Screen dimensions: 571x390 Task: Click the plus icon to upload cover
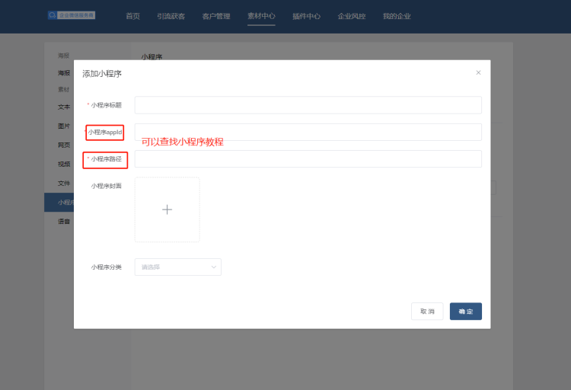(x=167, y=209)
